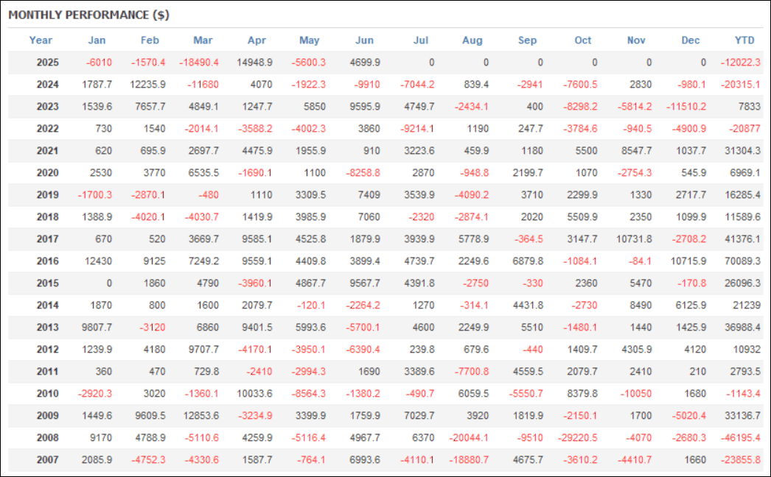
Task: Select the 2010 year row label
Action: click(48, 394)
